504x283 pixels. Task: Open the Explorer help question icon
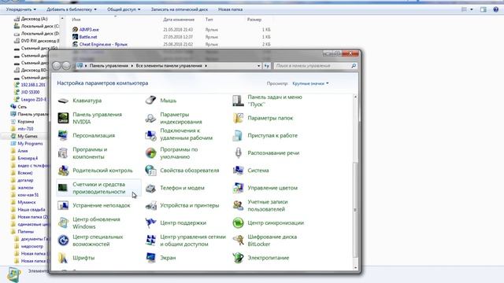pyautogui.click(x=495, y=9)
